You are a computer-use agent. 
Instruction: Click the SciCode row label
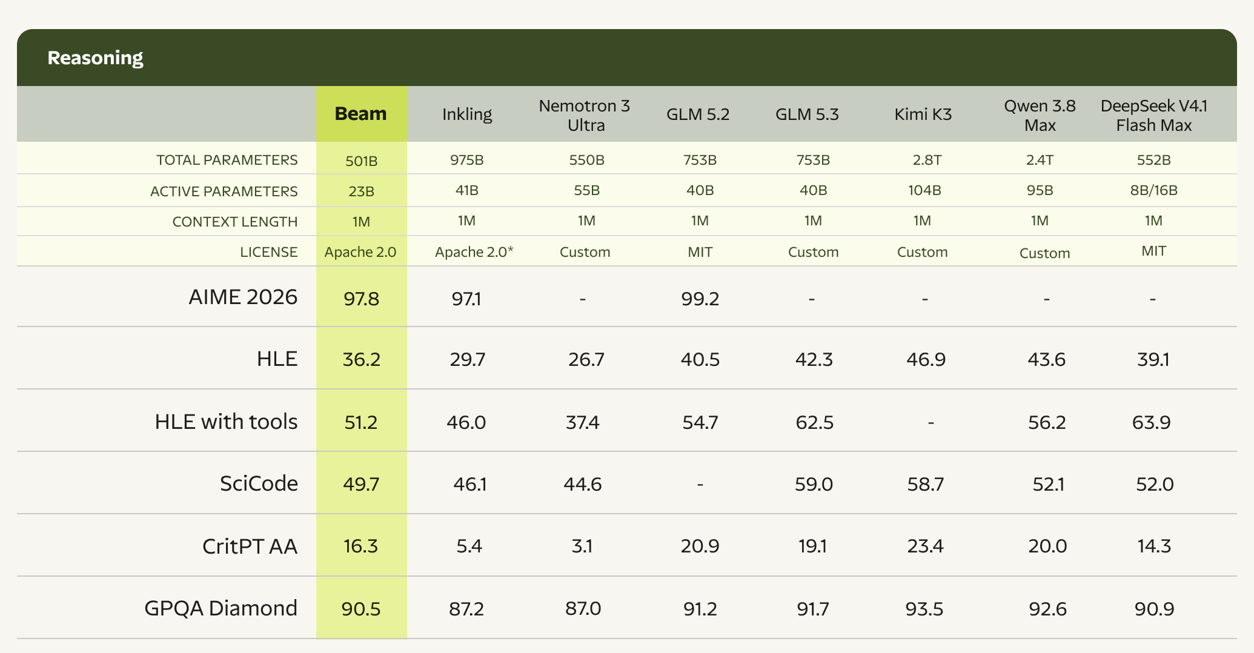pos(259,483)
